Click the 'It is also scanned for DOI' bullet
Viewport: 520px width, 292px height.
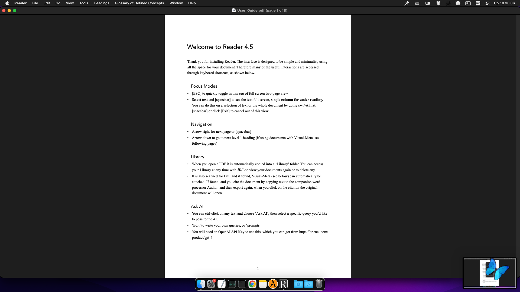click(256, 184)
